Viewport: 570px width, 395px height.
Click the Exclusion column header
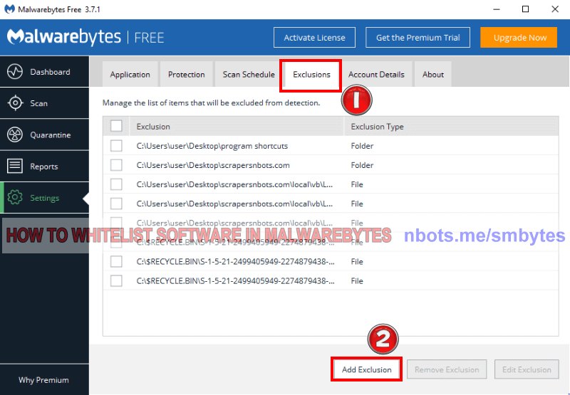237,127
